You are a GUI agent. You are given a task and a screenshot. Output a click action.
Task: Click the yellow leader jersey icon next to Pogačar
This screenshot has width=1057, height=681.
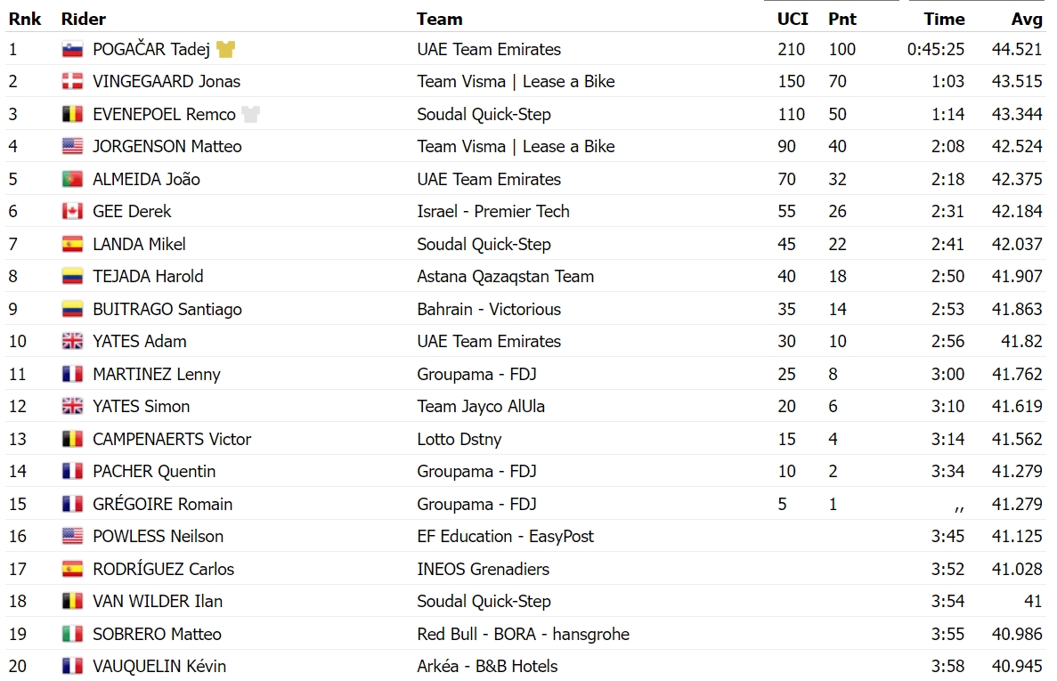coord(226,49)
